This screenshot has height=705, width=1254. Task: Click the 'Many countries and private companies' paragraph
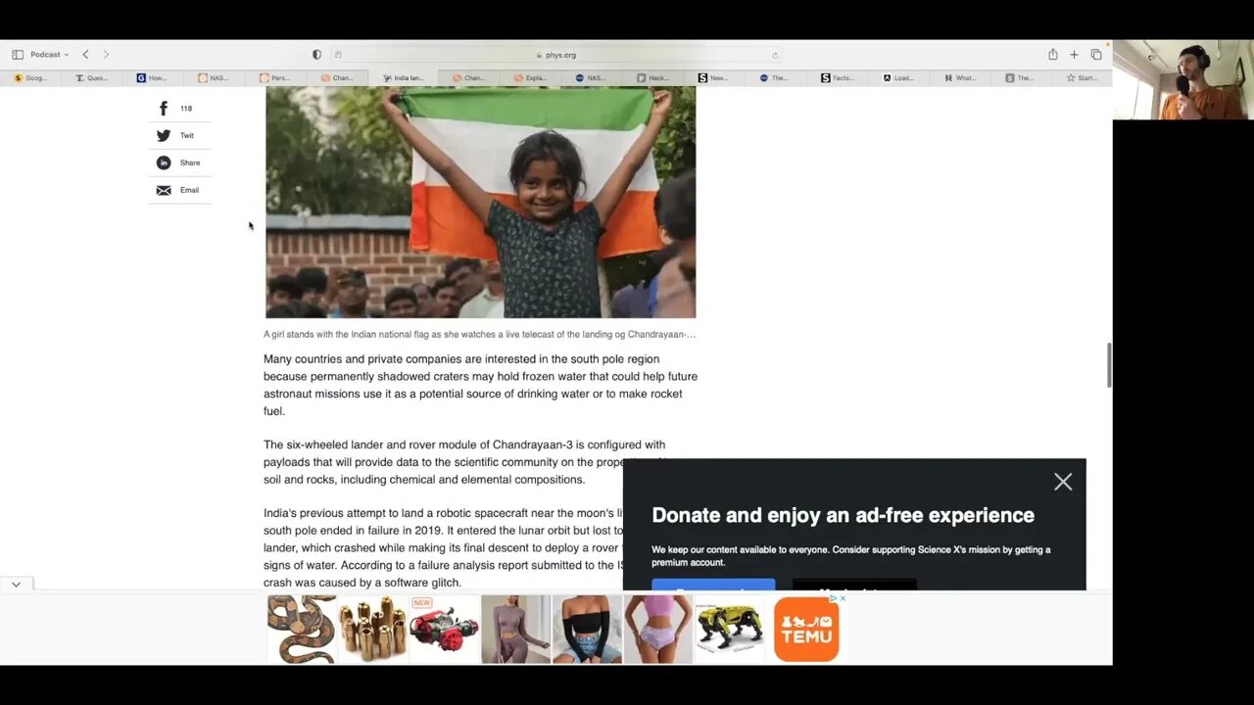[x=480, y=385]
